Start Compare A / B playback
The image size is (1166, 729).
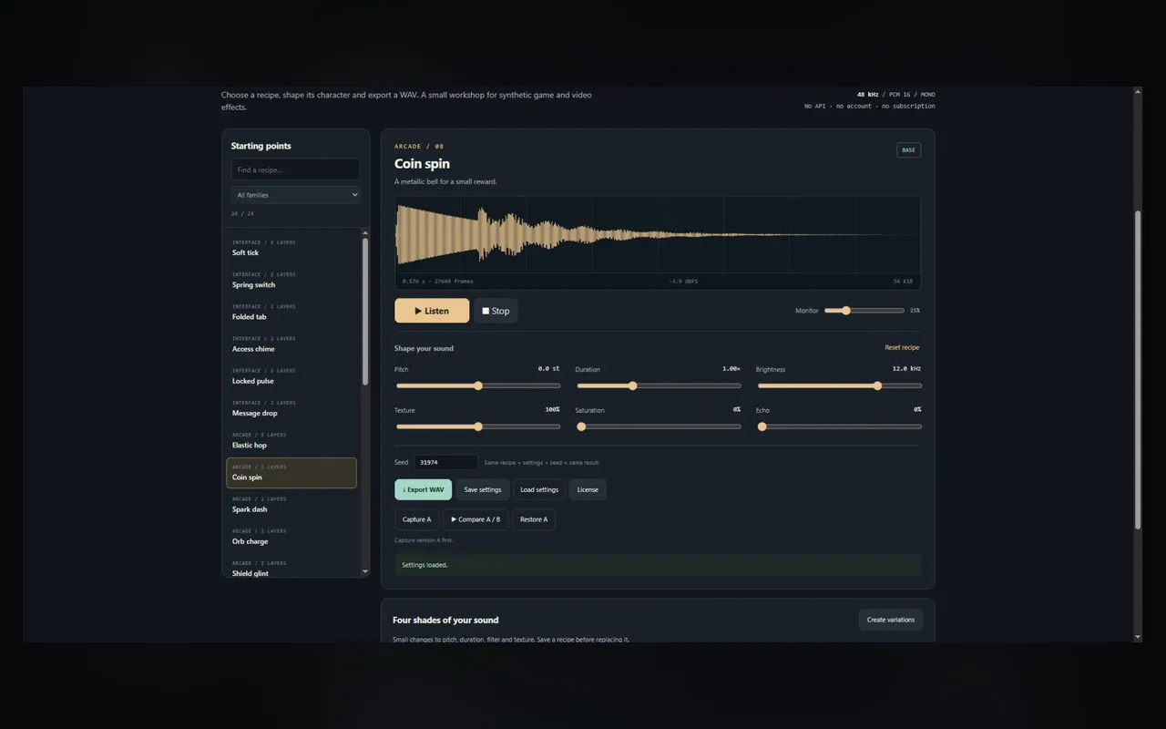click(476, 519)
